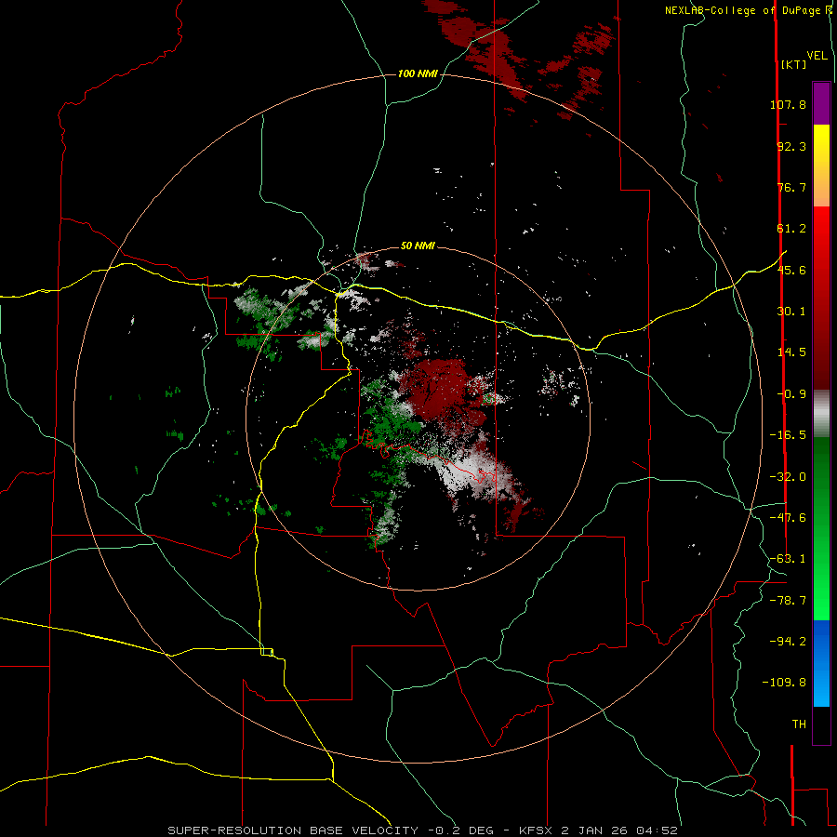Click the yellow-orange segment of the velocity color bar
The image size is (837, 837).
point(821,166)
